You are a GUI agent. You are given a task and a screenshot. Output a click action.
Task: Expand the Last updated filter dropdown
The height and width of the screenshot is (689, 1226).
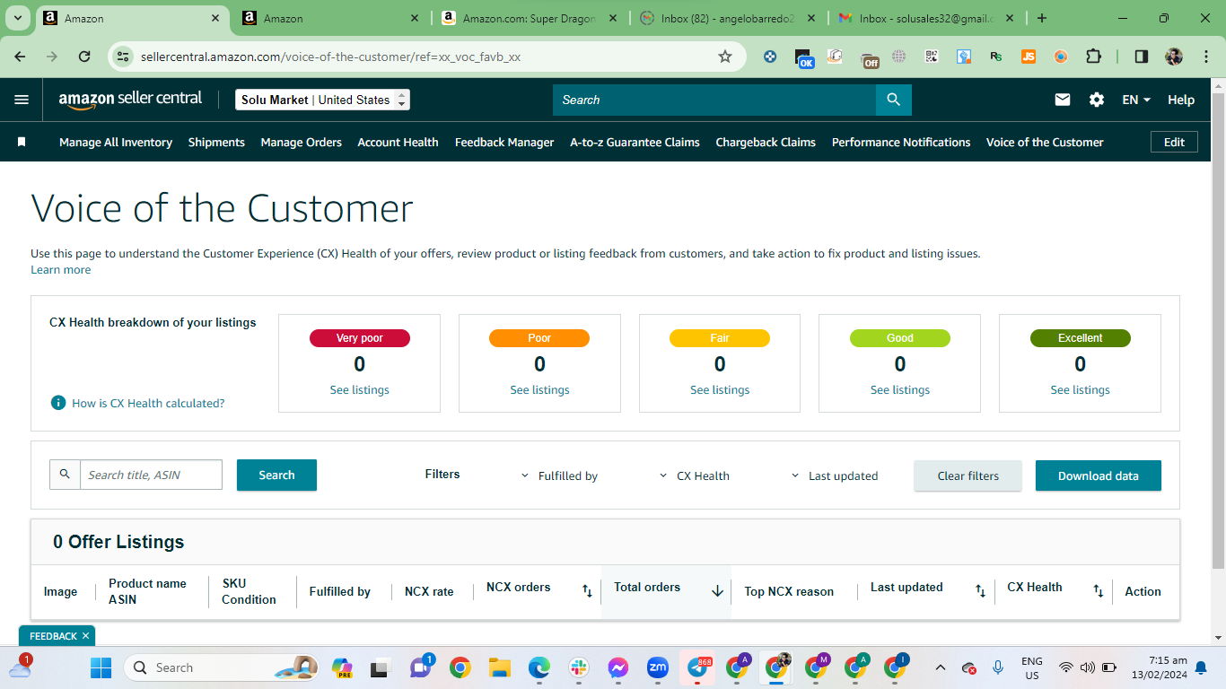click(835, 476)
